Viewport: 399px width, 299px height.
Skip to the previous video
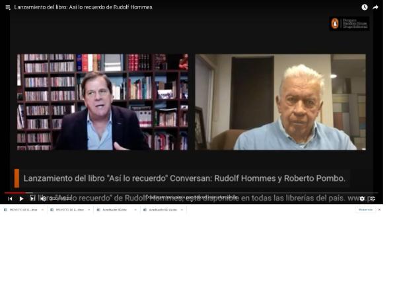click(10, 199)
